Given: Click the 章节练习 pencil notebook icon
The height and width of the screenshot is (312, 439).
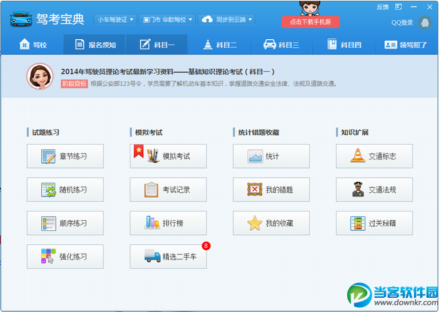Looking at the screenshot, I should [49, 156].
